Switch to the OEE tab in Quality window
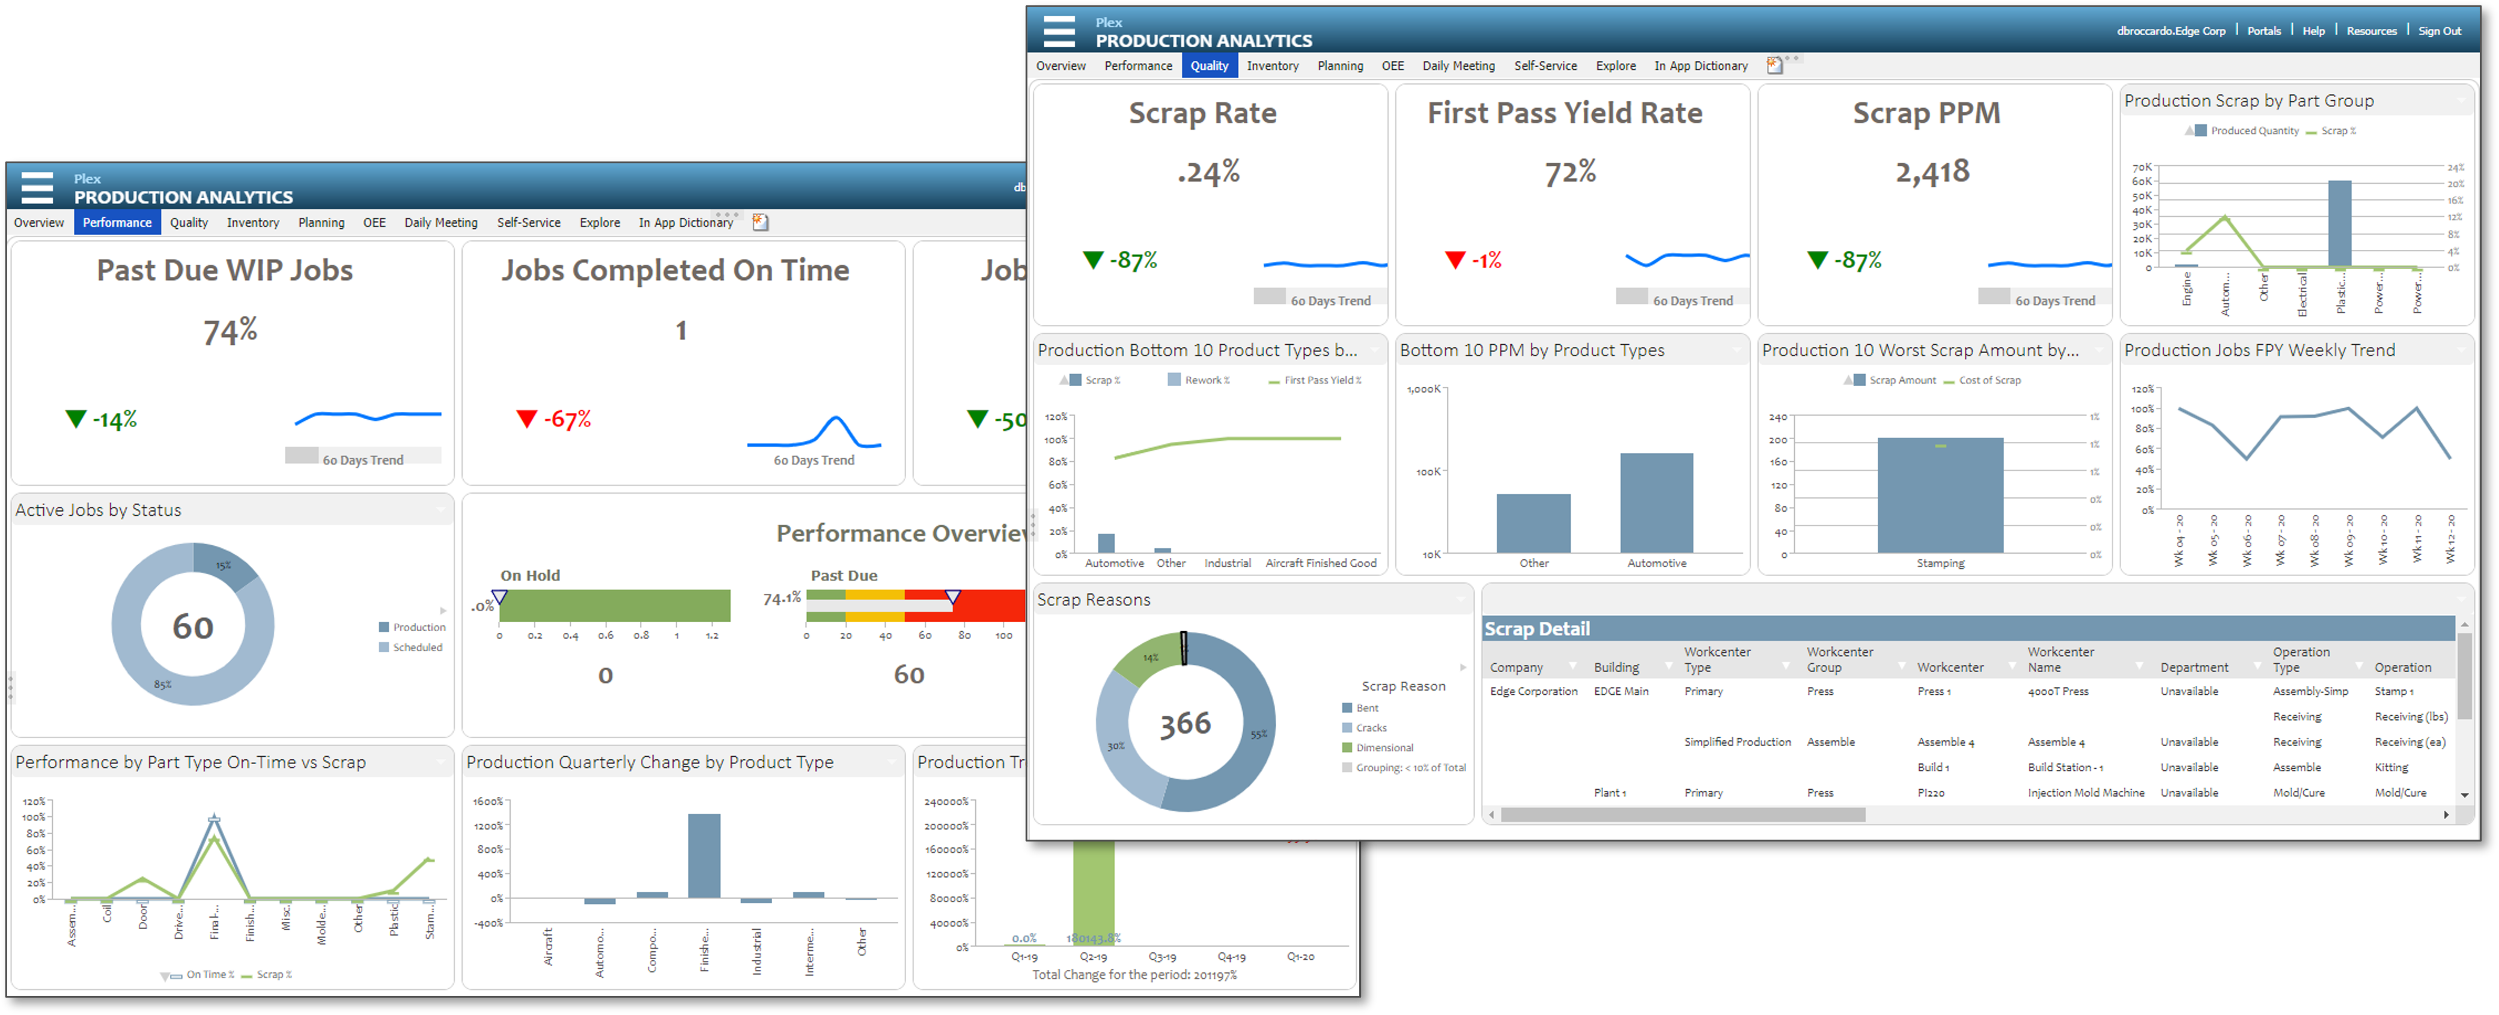Viewport: 2499px width, 1015px height. (1392, 66)
